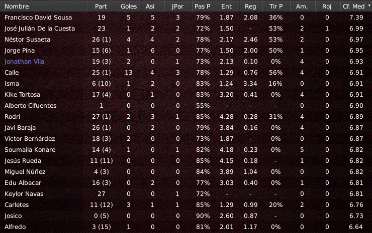Screen dimensions: 372x233
Task: Sort by Roj red cards header
Action: pyautogui.click(x=327, y=7)
